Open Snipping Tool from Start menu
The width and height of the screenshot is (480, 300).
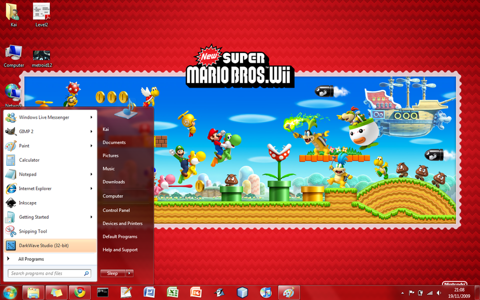tap(33, 232)
